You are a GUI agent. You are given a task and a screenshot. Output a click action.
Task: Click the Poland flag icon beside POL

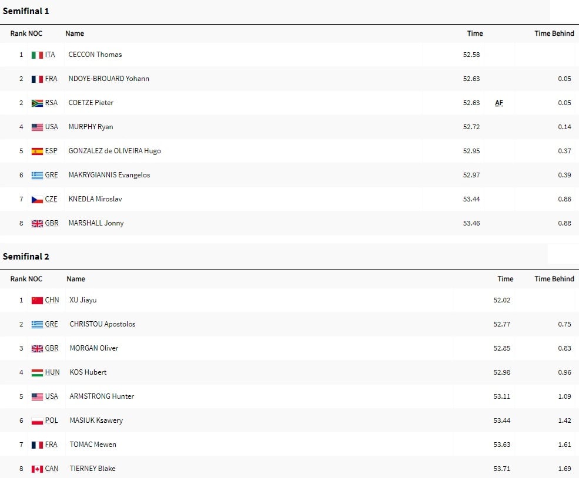[37, 421]
